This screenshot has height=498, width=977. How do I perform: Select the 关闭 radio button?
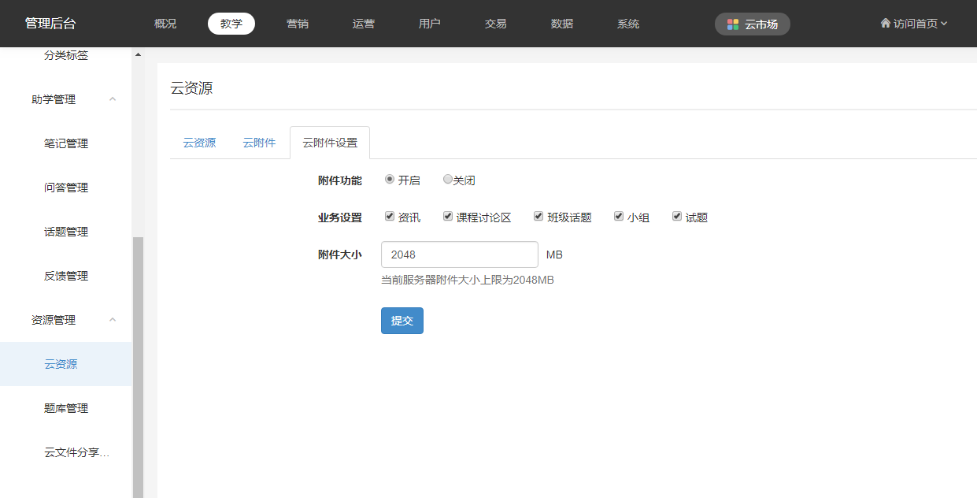447,180
